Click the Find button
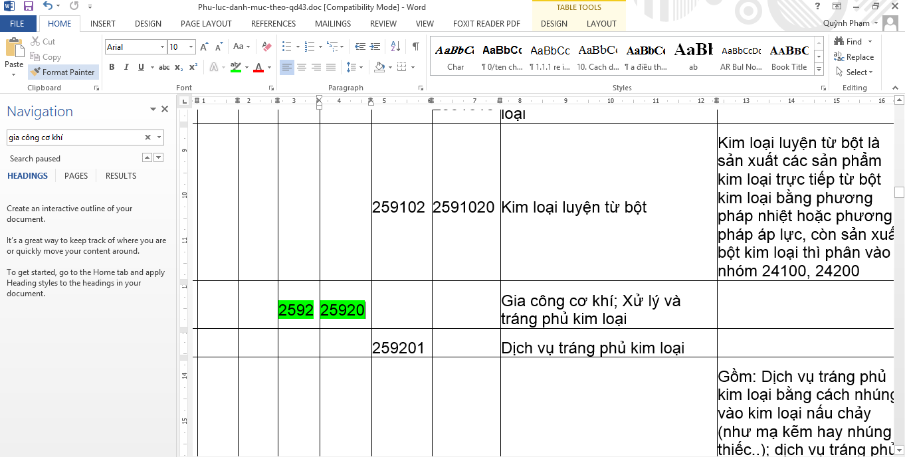Screen dimensions: 905x457 [848, 41]
